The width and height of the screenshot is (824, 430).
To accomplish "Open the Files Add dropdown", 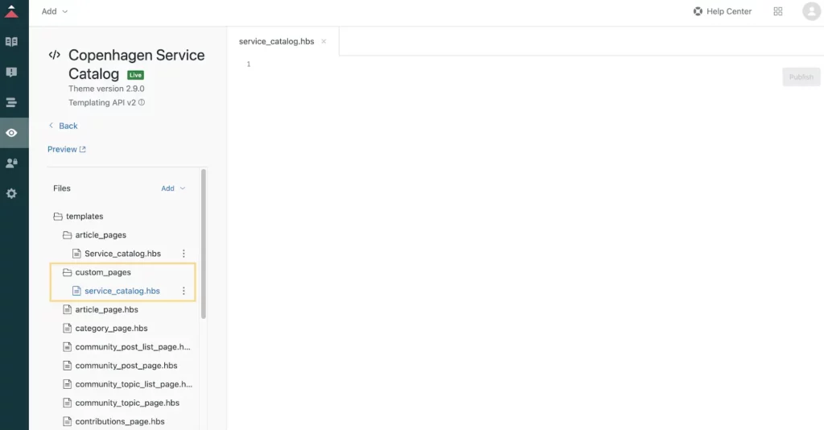I will (x=173, y=188).
